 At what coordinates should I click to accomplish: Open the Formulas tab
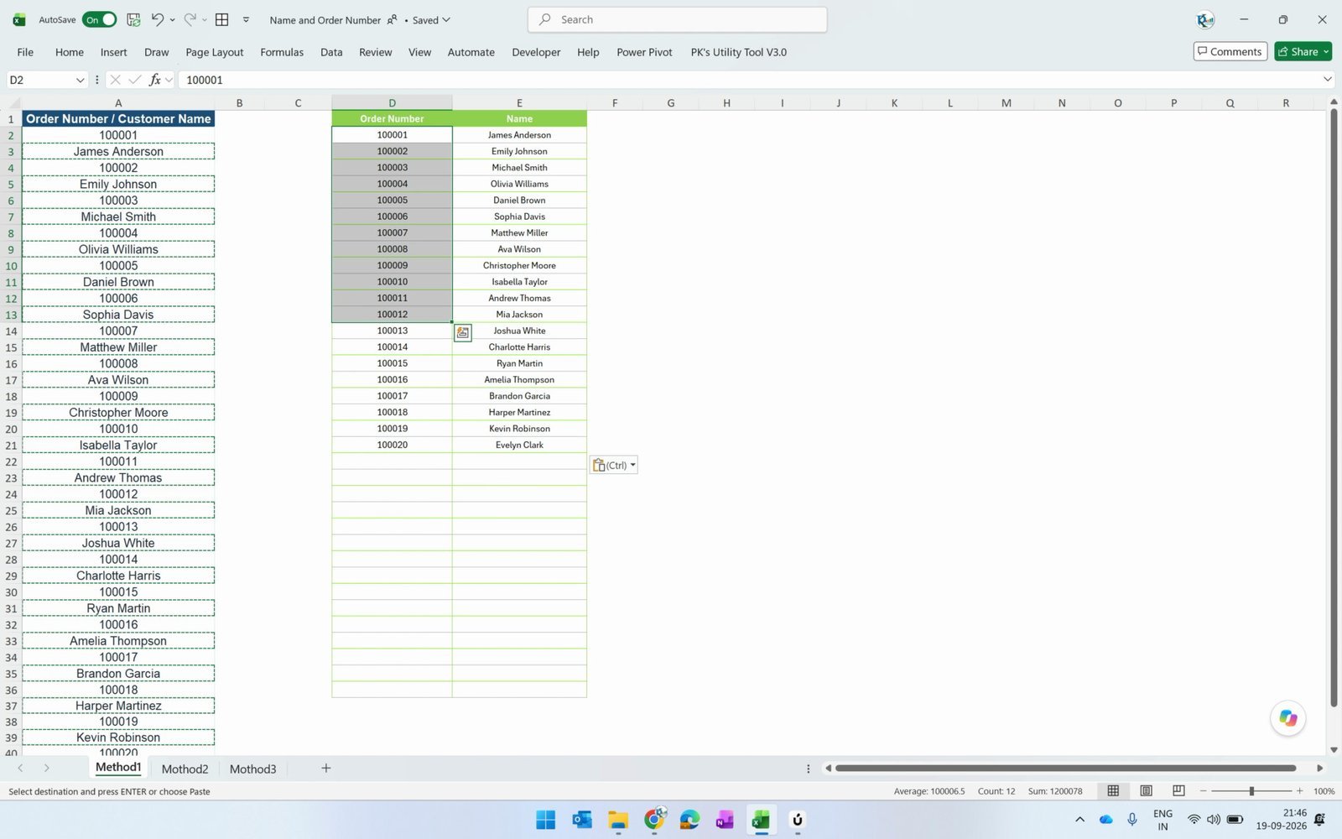[x=282, y=52]
